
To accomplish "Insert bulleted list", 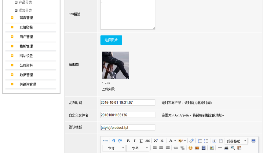I will 206,141.
